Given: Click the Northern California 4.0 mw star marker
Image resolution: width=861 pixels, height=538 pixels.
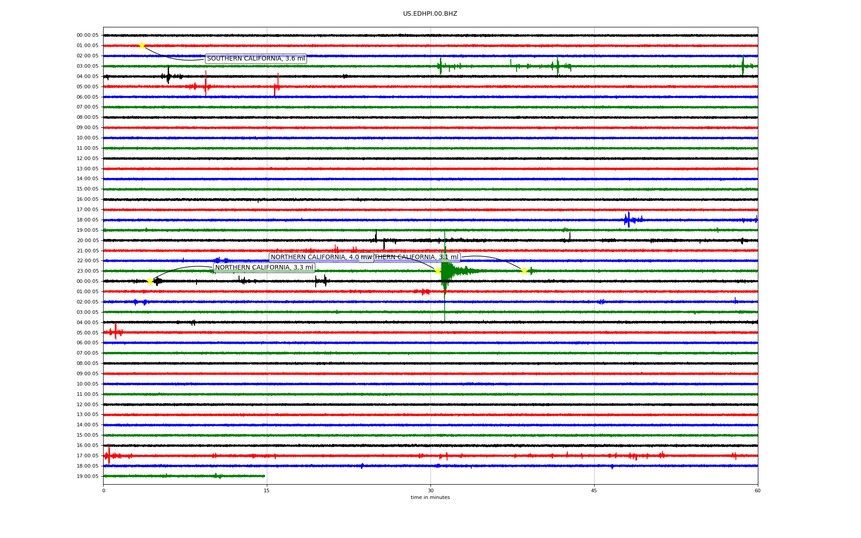Looking at the screenshot, I should point(438,270).
